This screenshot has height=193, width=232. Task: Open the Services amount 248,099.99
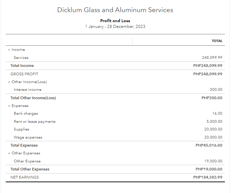[212, 58]
